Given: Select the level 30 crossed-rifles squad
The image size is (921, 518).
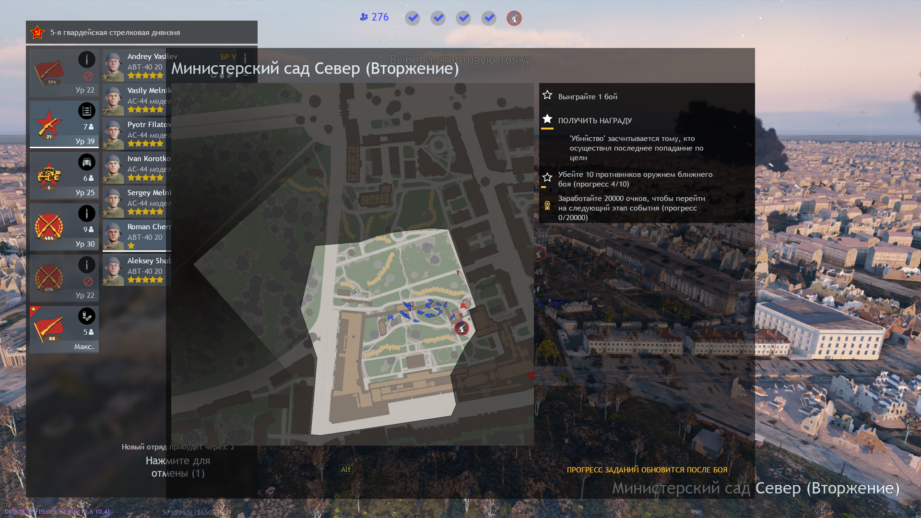Looking at the screenshot, I should coord(64,227).
